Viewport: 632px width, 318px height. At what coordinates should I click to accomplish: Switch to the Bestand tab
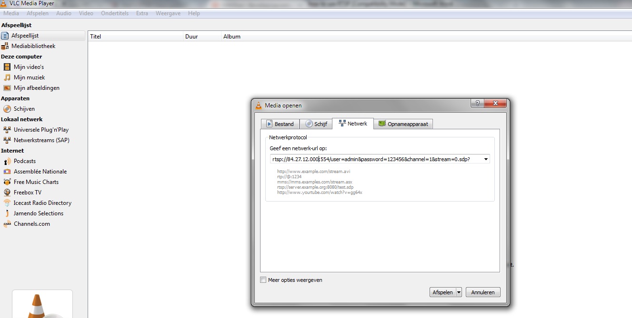pyautogui.click(x=280, y=124)
